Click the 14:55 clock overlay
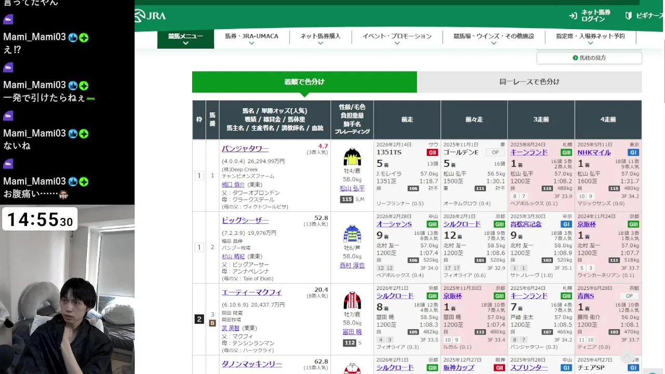665x374 pixels. point(39,219)
